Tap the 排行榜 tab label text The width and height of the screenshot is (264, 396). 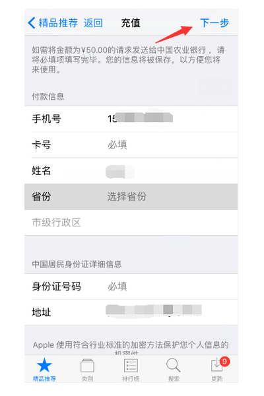[x=131, y=379]
